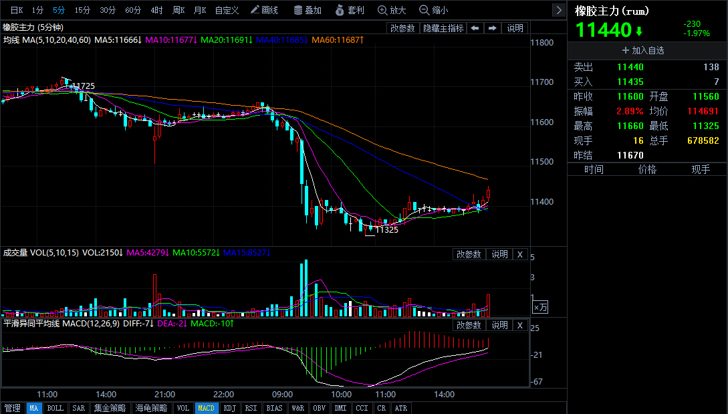Expand the toolbar's right chevron arrow
The height and width of the screenshot is (414, 728).
pos(559,10)
